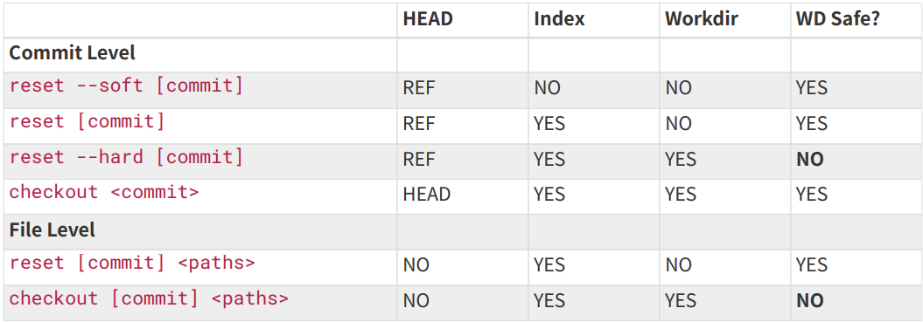The image size is (923, 322).
Task: Click WD Safe YES in checkout <commit> row
Action: tap(812, 195)
